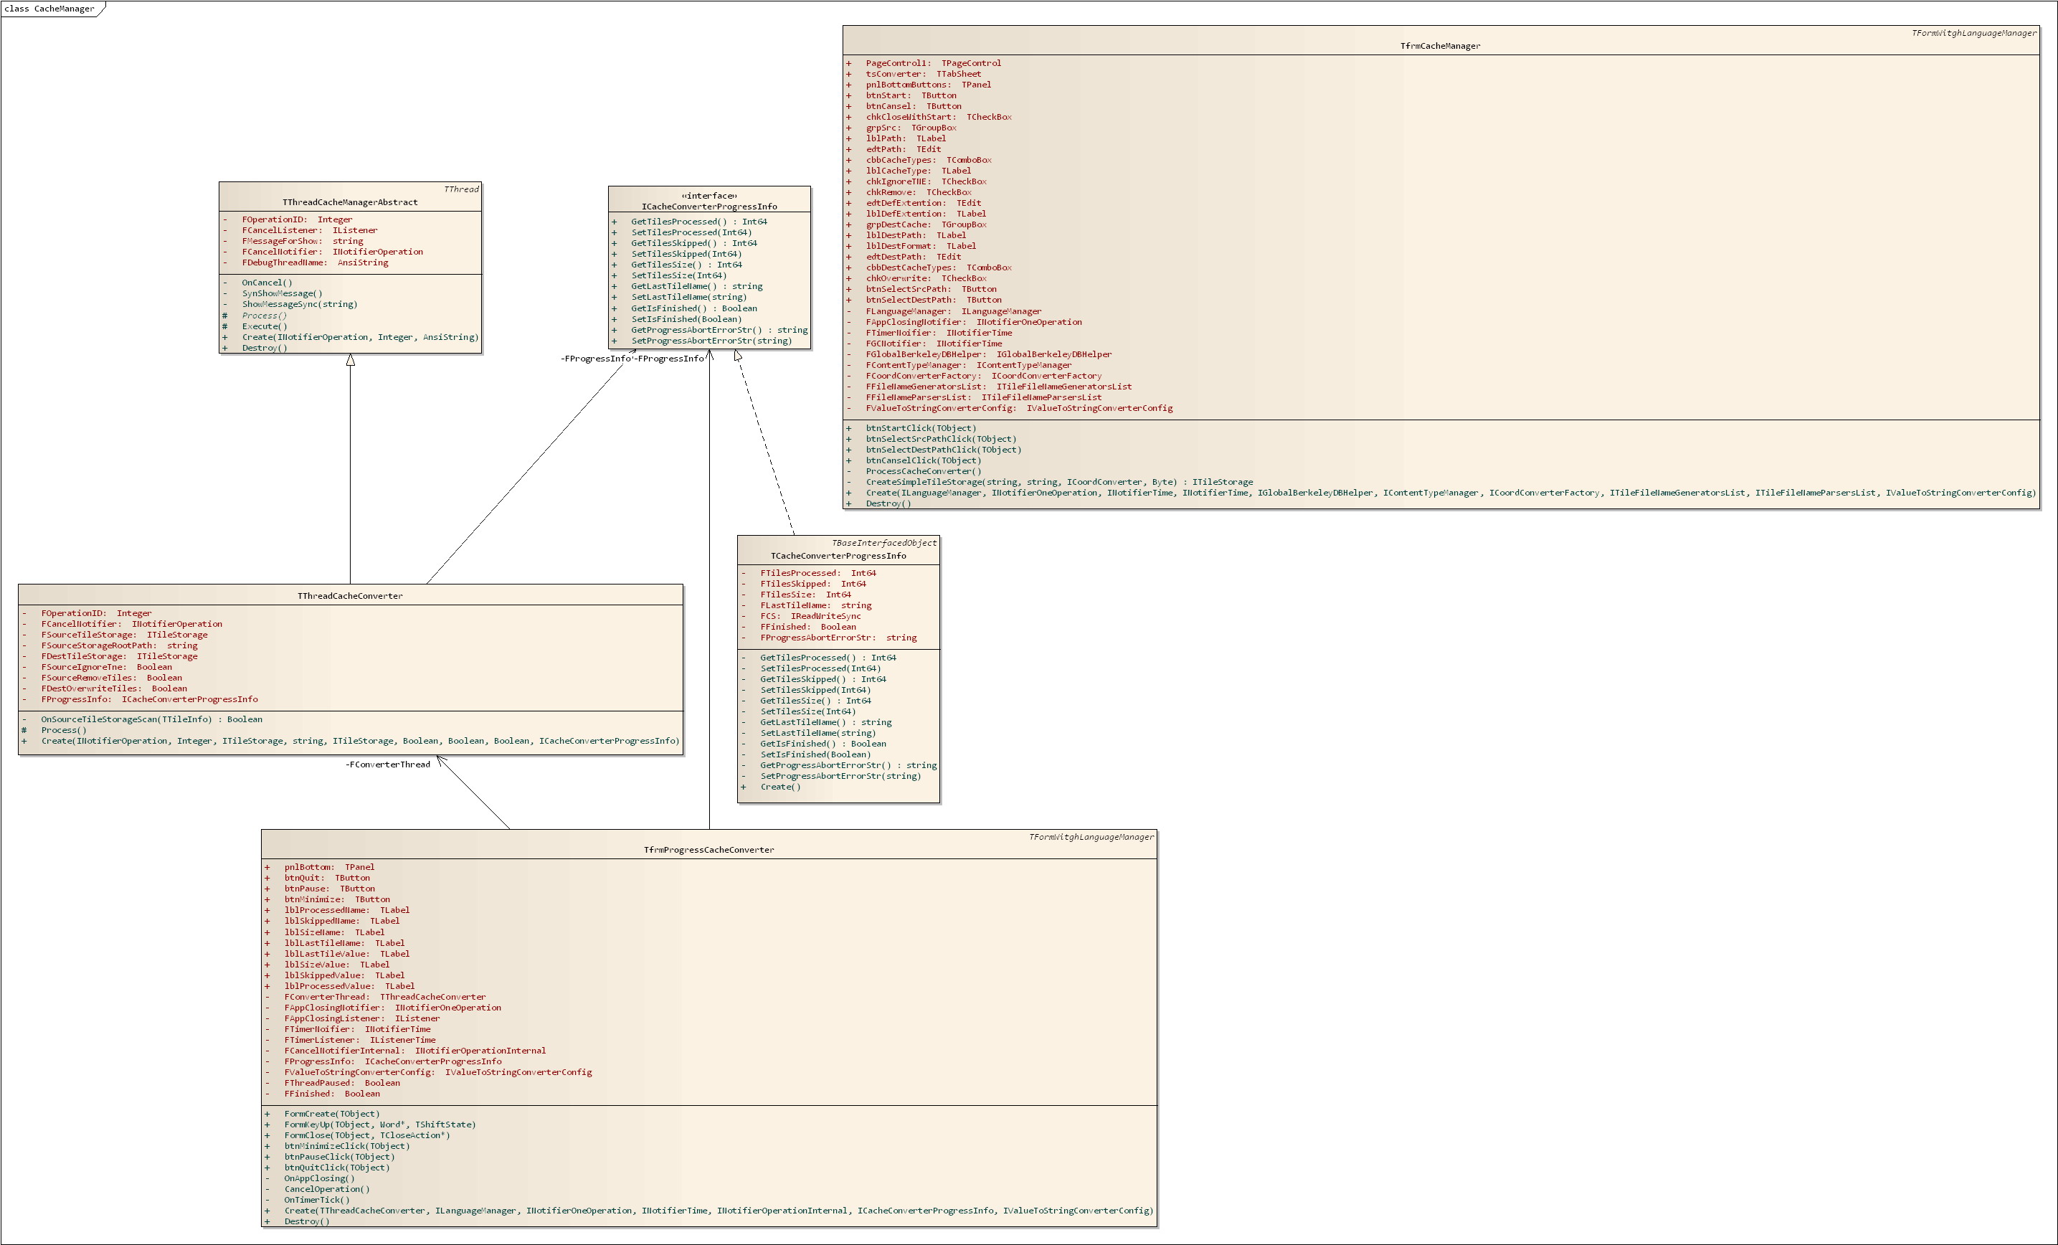2058x1245 pixels.
Task: Select the btnStartClick(TObject) method in TfrmCacheManager
Action: click(x=921, y=428)
